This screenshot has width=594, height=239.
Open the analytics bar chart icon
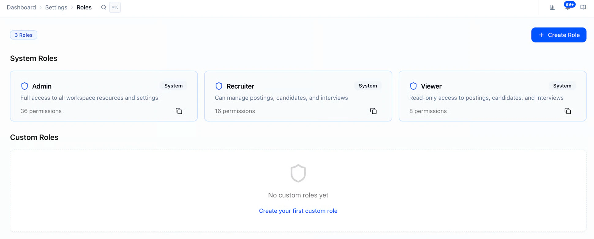click(x=552, y=7)
